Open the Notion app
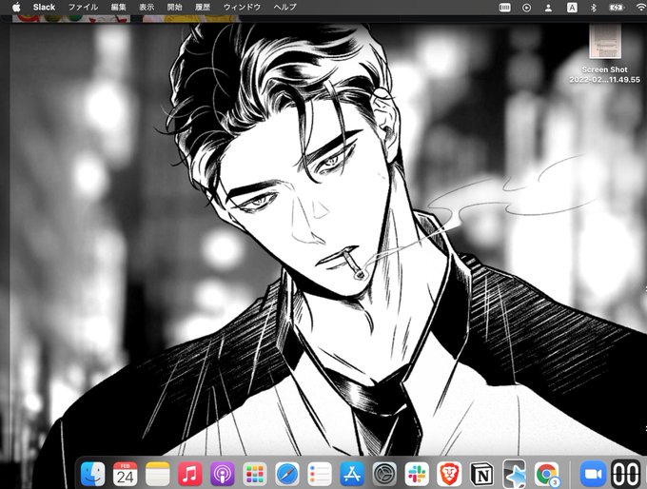 [x=481, y=474]
